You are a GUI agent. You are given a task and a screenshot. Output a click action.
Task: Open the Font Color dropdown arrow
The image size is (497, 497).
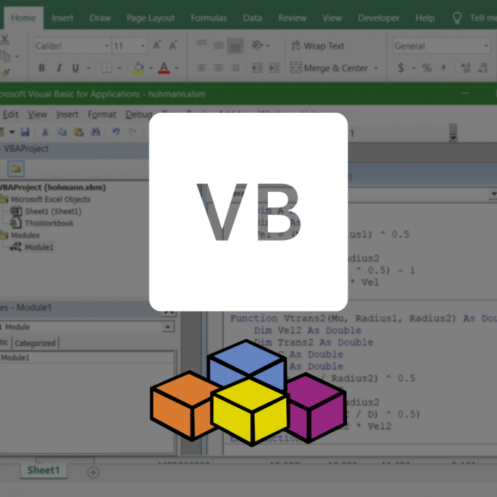pyautogui.click(x=176, y=68)
